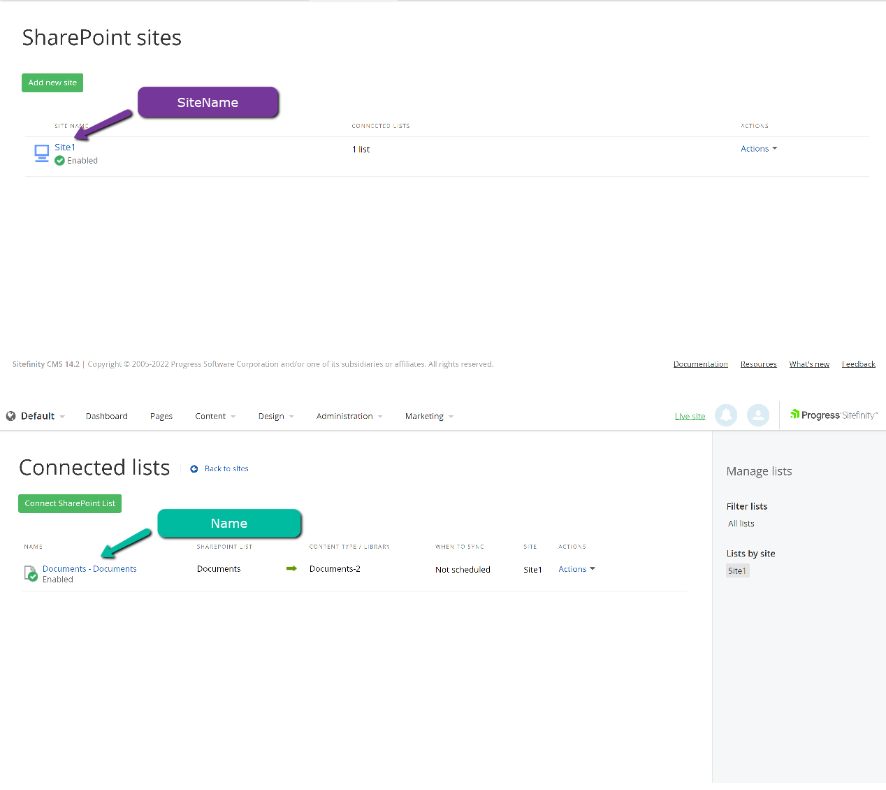
Task: Open the Documents - Documents list link
Action: 89,569
